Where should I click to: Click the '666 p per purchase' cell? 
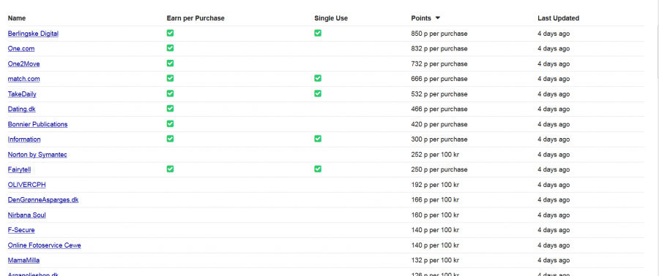(439, 79)
